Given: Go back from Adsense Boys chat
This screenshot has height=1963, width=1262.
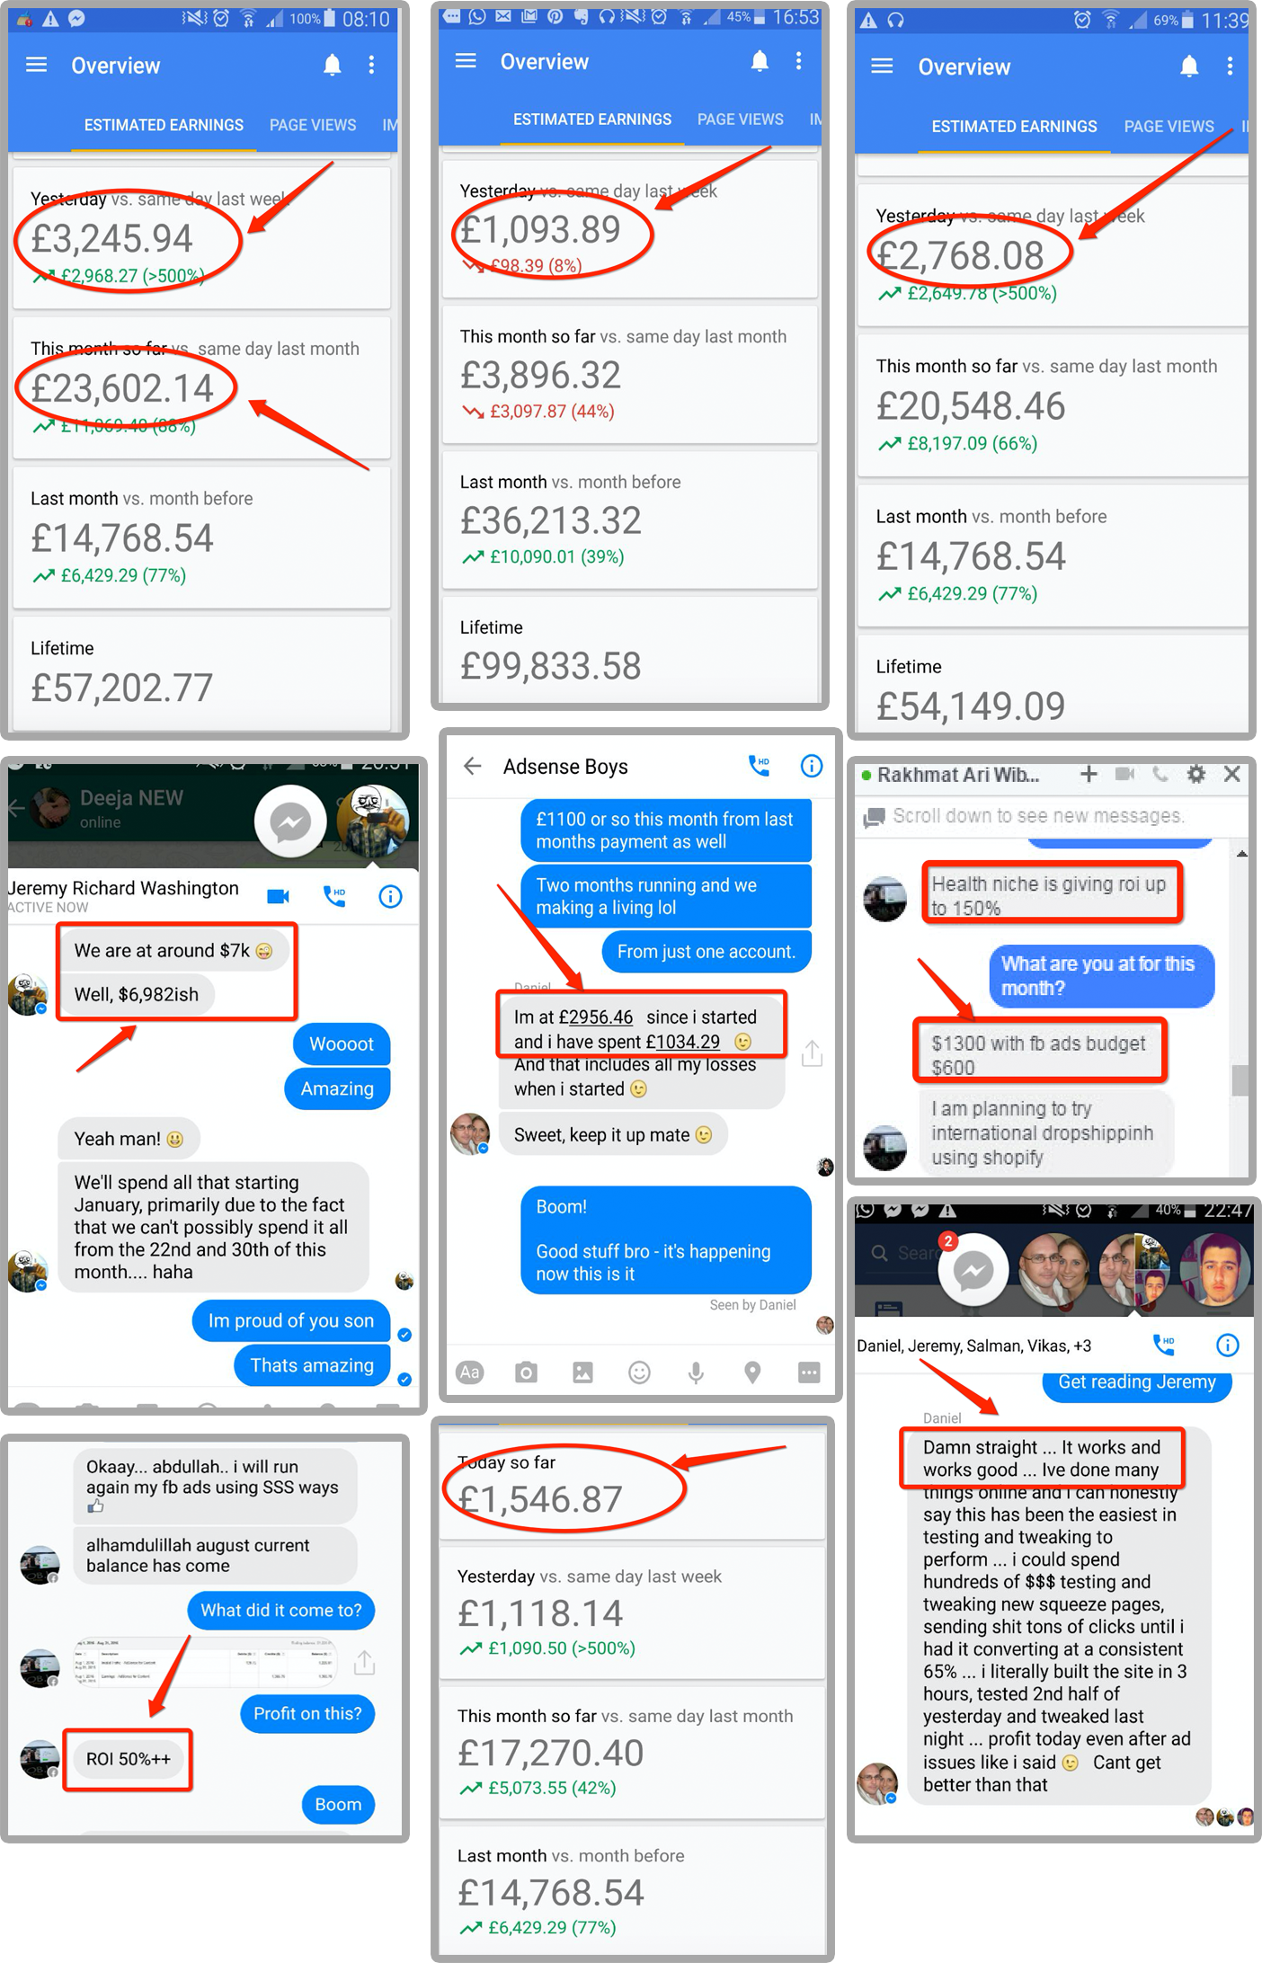Looking at the screenshot, I should pyautogui.click(x=473, y=766).
